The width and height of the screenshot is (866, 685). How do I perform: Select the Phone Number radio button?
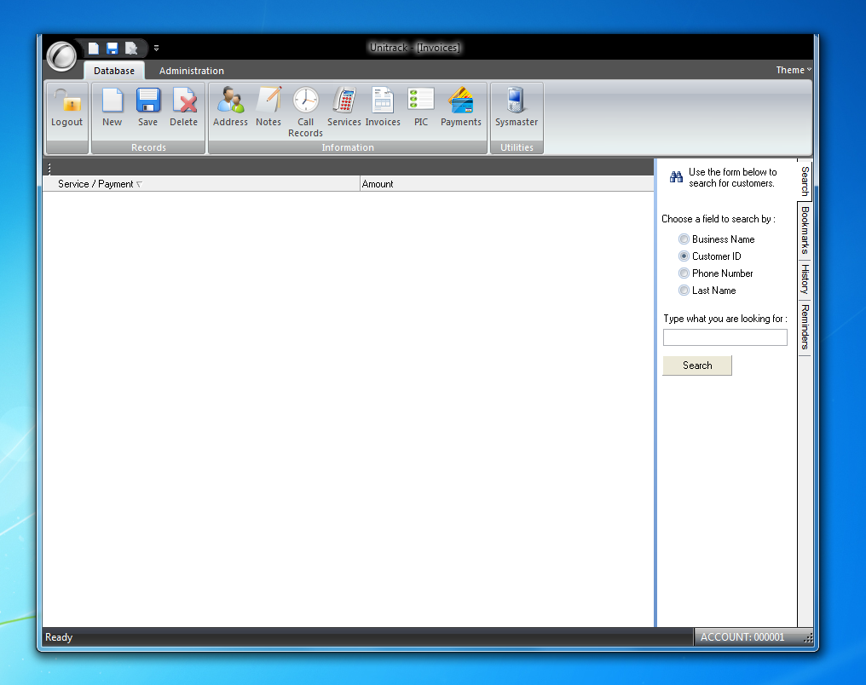[x=684, y=273]
